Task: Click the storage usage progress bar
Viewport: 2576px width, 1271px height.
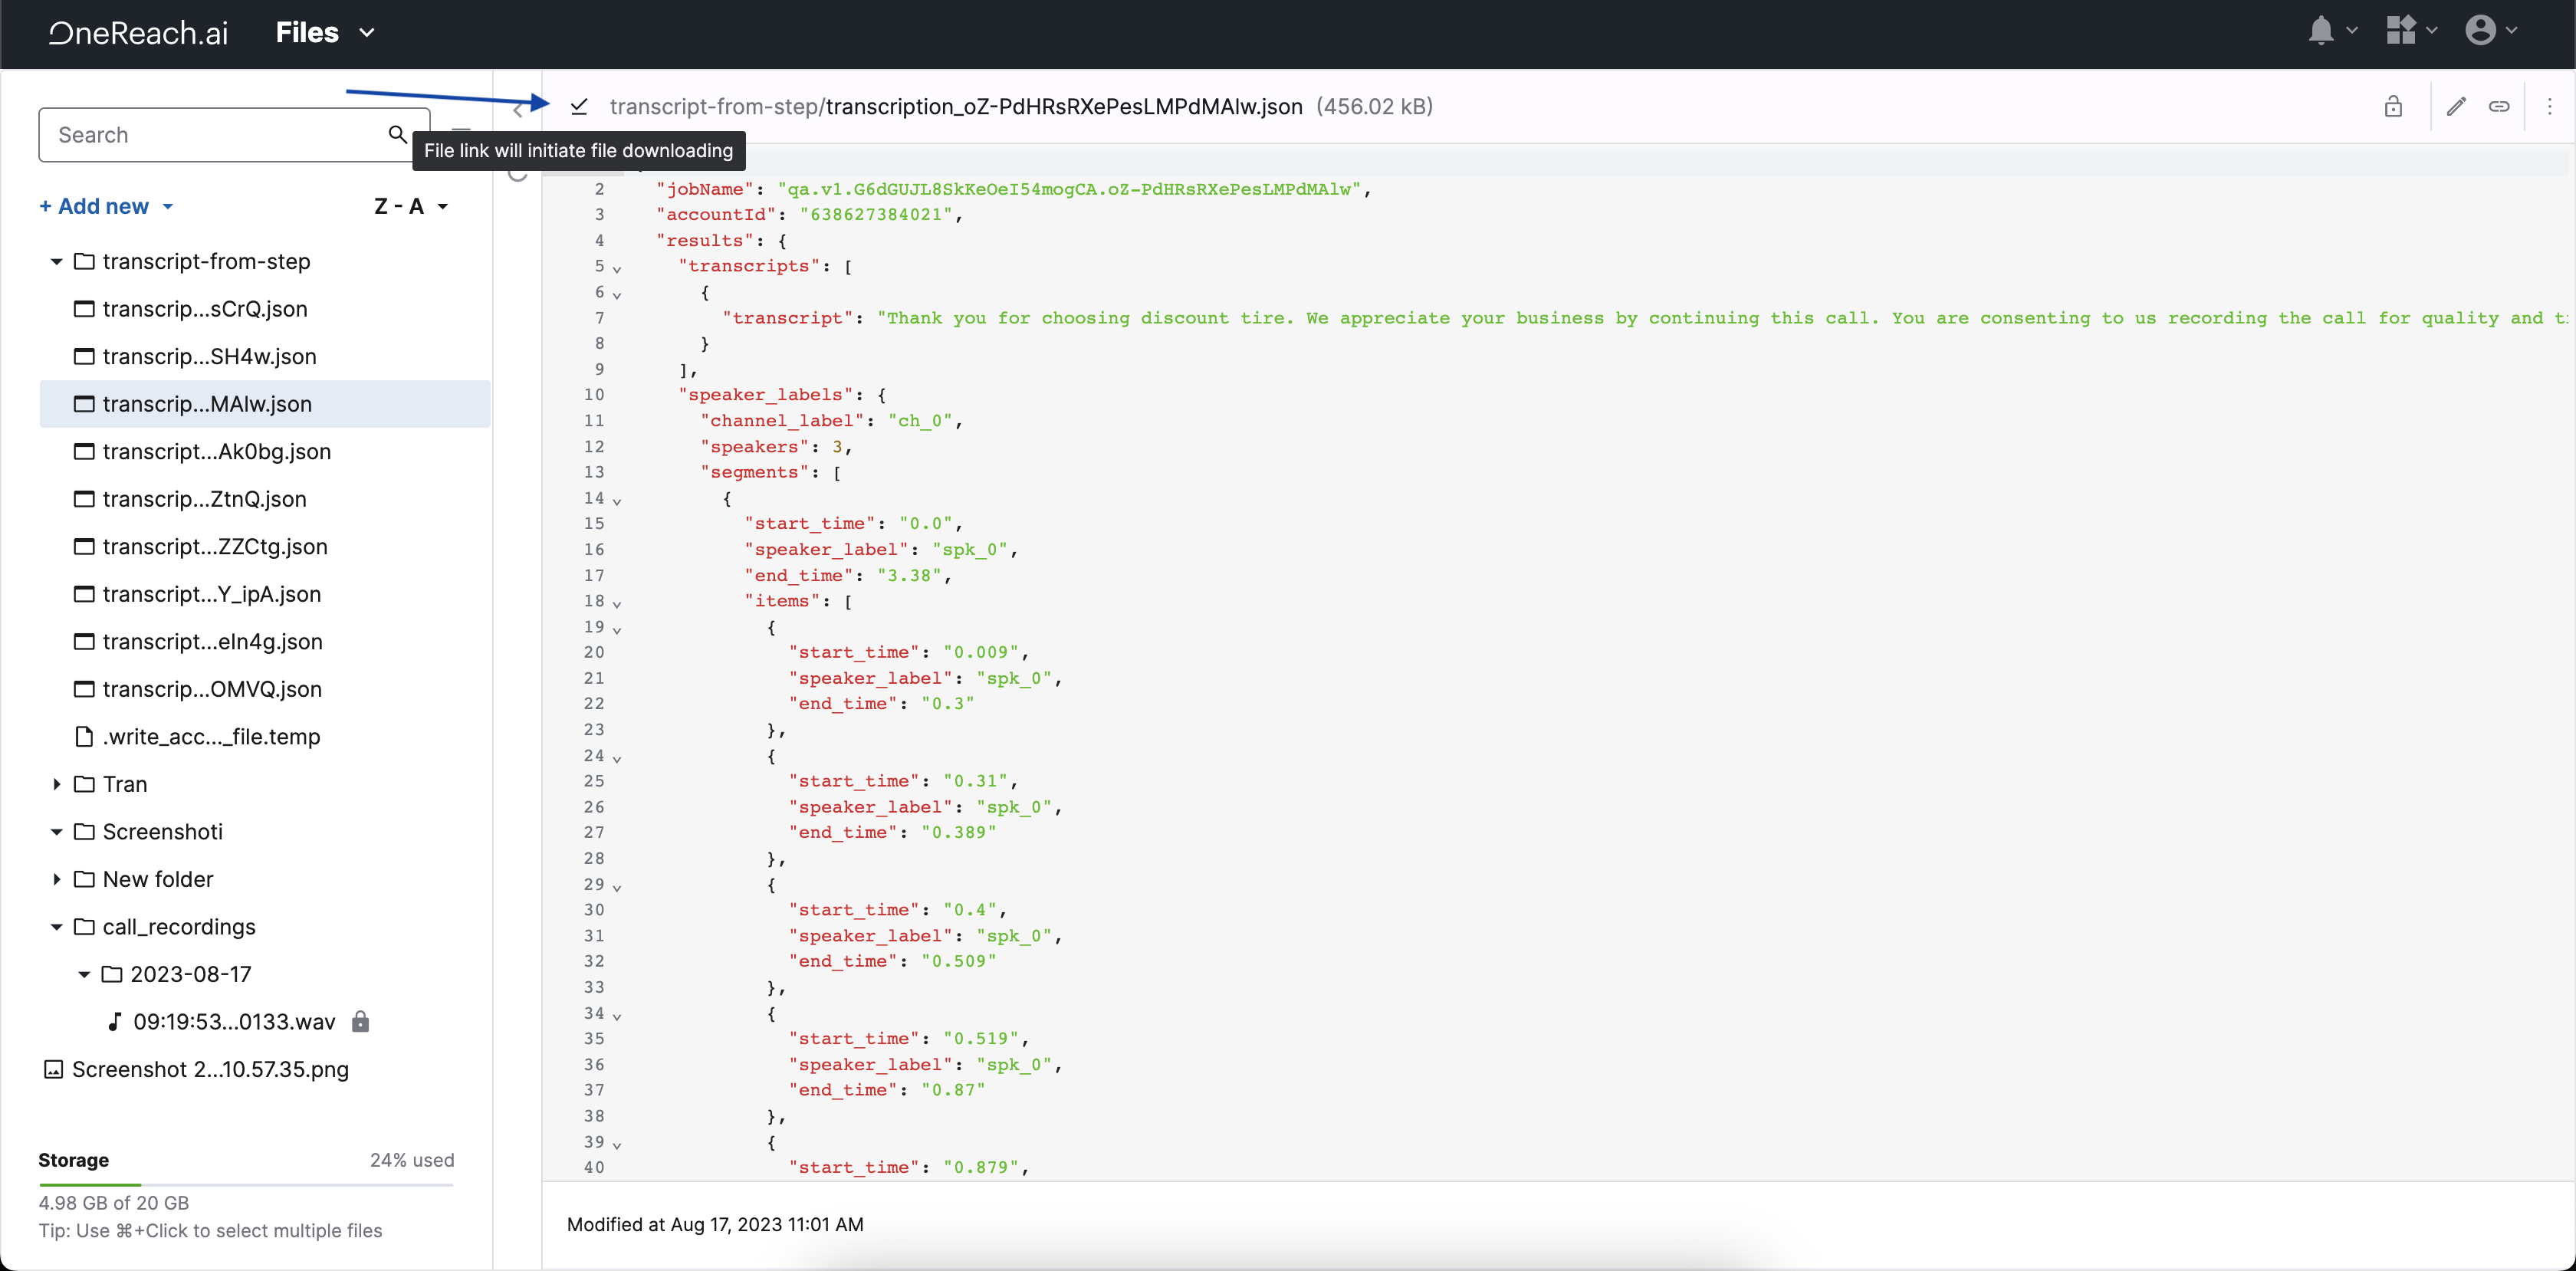Action: tap(246, 1184)
